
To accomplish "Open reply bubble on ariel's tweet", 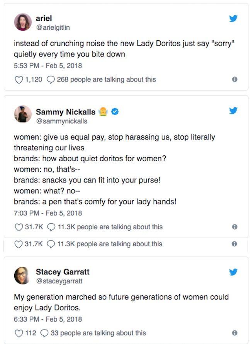I will 50,80.
